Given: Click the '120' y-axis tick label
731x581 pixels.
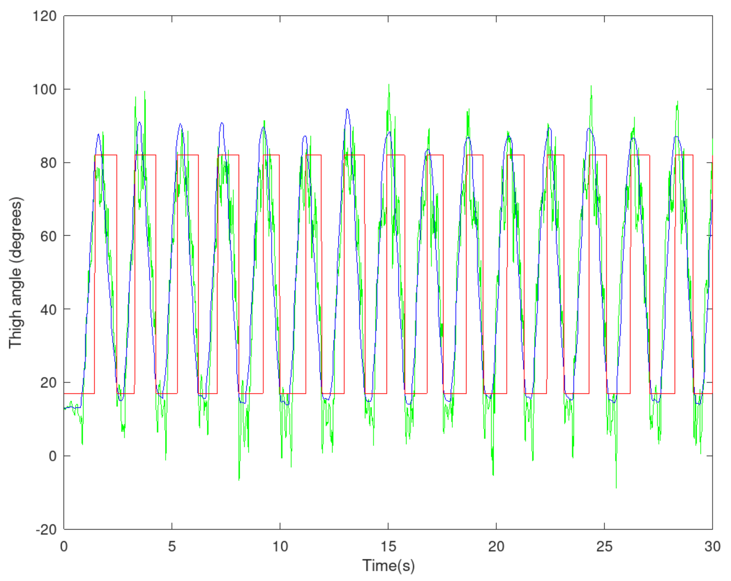Looking at the screenshot, I should pos(44,16).
